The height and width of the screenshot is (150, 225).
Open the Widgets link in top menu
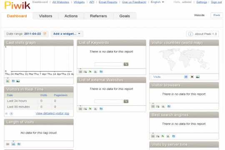(x=79, y=2)
